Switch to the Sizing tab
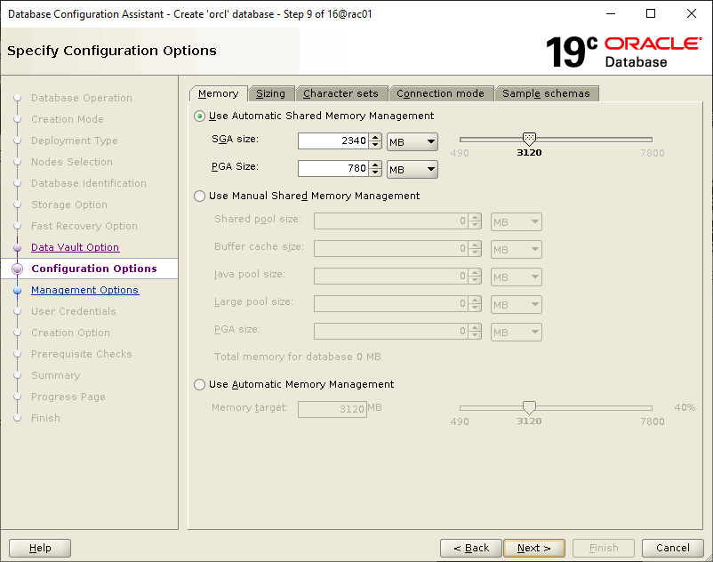Viewport: 713px width, 562px height. (x=271, y=93)
